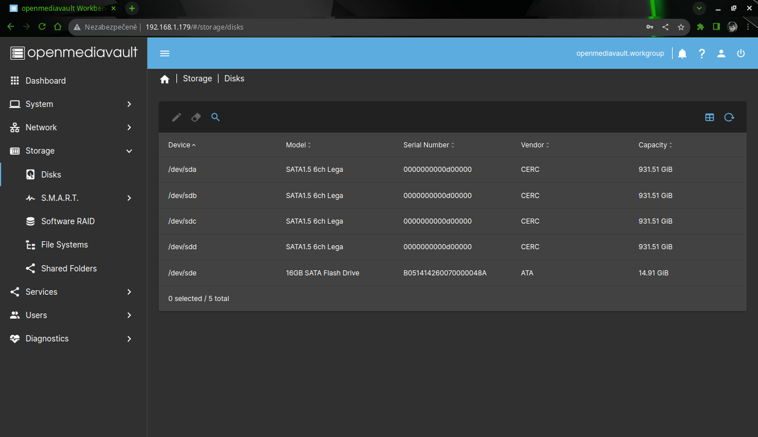
Task: Sort by Capacity column header
Action: point(655,145)
